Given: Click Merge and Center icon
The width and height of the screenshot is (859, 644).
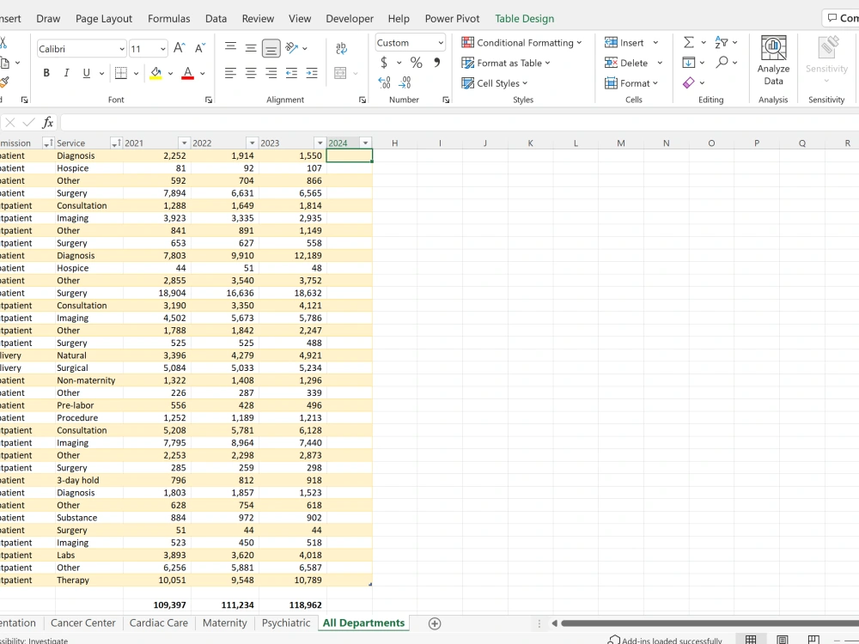Looking at the screenshot, I should pos(340,73).
